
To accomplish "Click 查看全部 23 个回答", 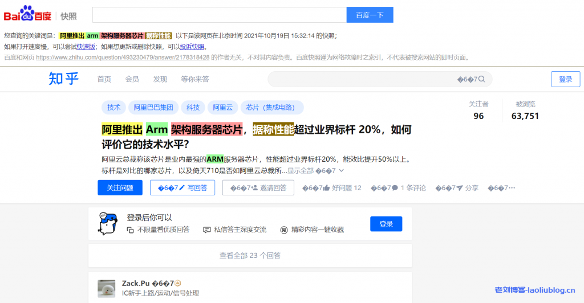I will tap(250, 255).
